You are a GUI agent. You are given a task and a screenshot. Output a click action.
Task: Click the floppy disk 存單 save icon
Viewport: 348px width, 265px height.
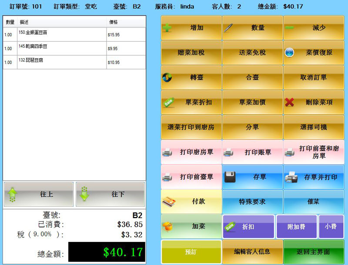(230, 177)
